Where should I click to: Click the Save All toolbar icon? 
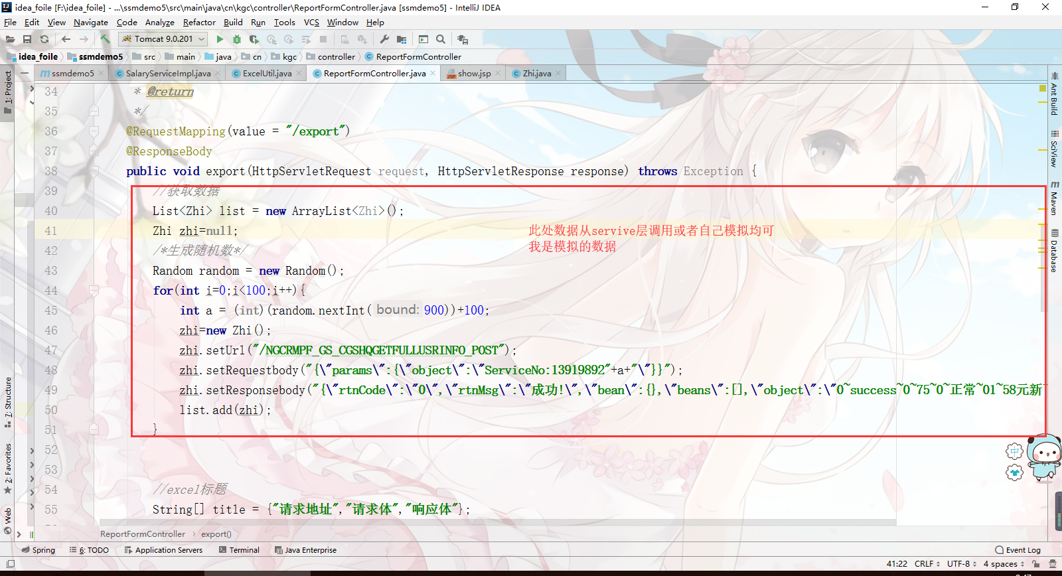click(x=27, y=39)
